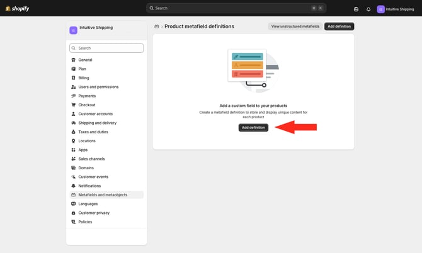Click the Policies icon in the sidebar
The image size is (422, 253).
73,222
